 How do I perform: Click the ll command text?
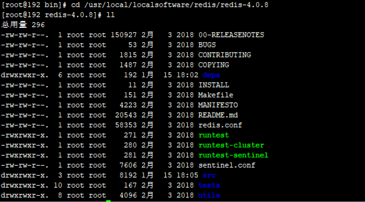[110, 15]
